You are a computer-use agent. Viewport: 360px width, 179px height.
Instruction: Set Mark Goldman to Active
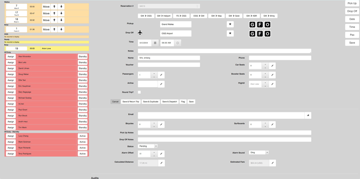(83, 142)
